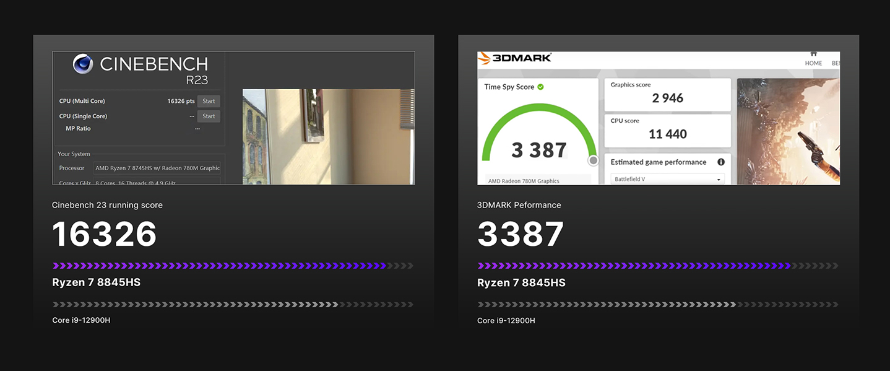Click the Estimated game performance heading
This screenshot has height=371, width=890.
(659, 162)
